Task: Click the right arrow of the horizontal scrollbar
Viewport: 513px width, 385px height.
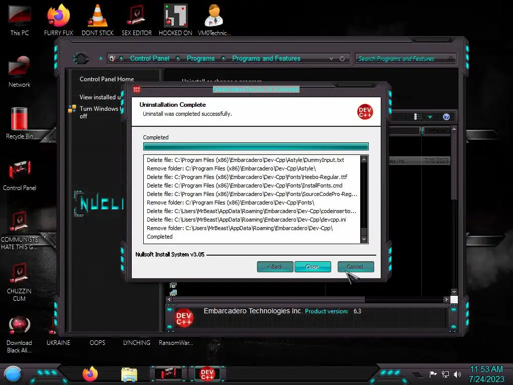Action: tap(446, 300)
